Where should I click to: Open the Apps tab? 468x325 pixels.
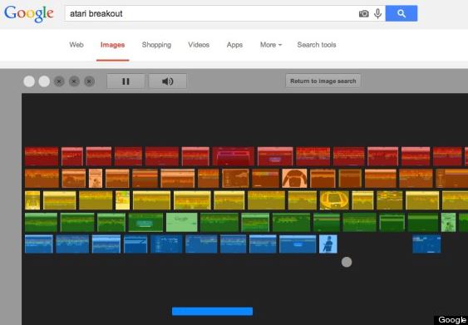234,45
